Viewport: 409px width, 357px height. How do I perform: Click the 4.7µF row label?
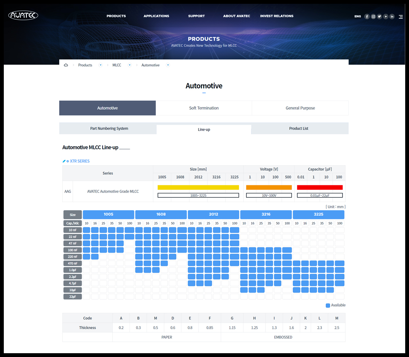tap(73, 283)
